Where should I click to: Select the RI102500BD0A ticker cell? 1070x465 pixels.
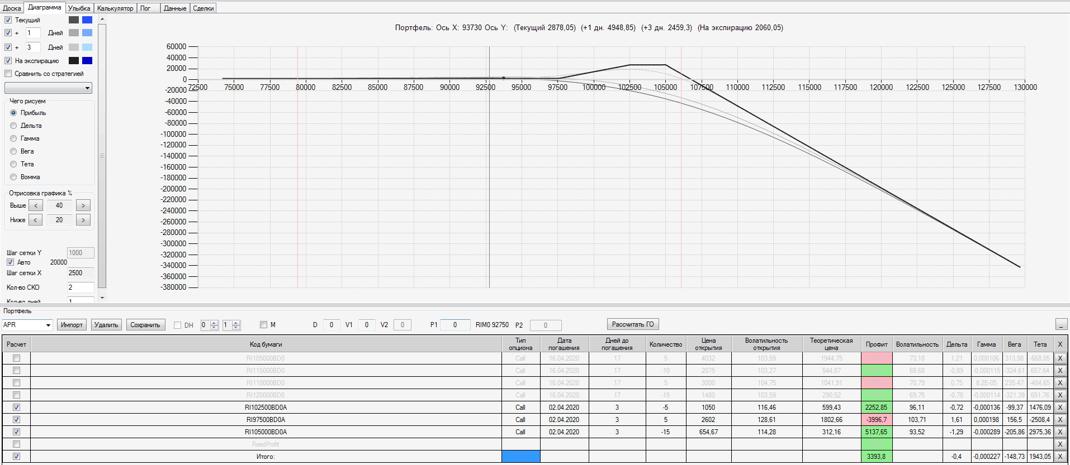266,408
